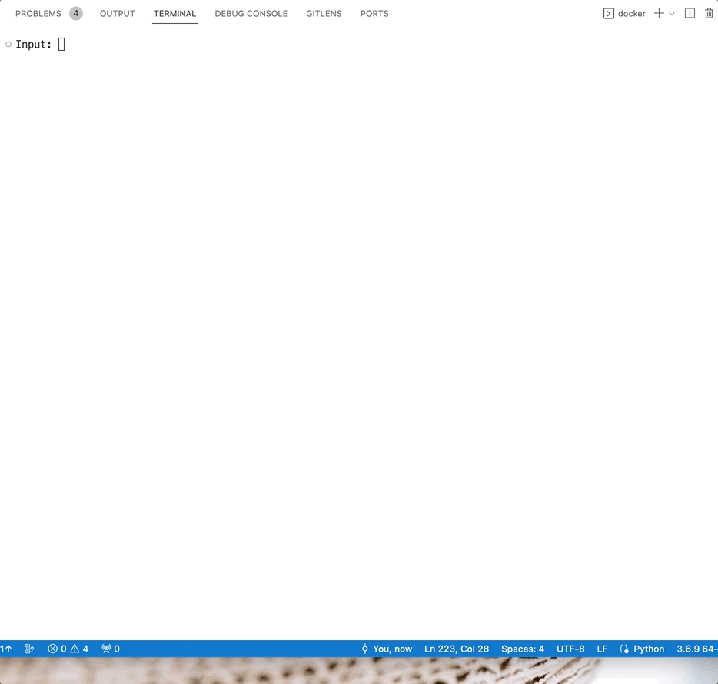Click the terminal command decoration circle
Screen dimensions: 718x684
pyautogui.click(x=8, y=45)
